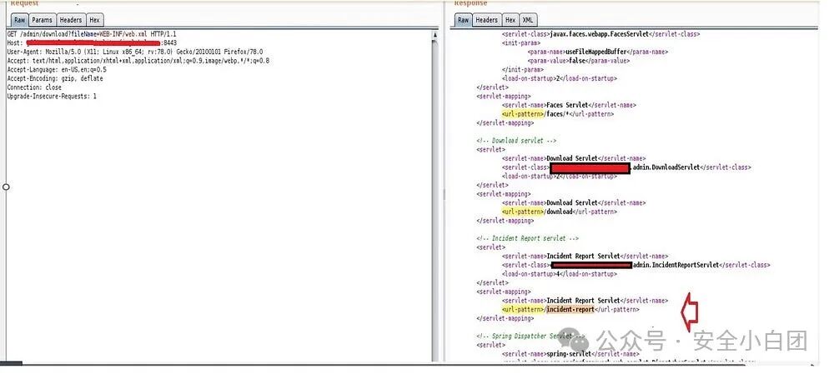Open the Request Hex tab
This screenshot has height=374, width=834.
click(x=94, y=20)
